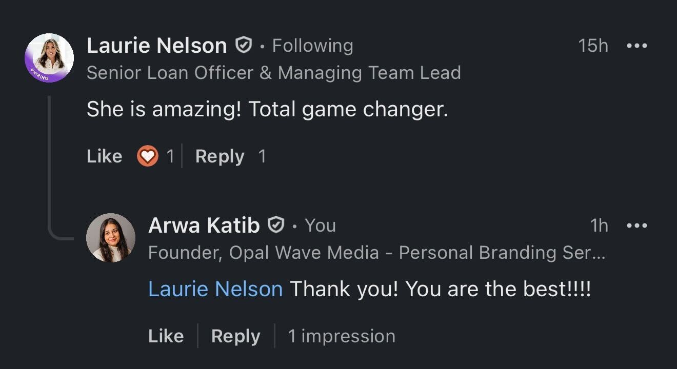677x369 pixels.
Task: Reply to Laurie Nelson's comment
Action: click(220, 156)
